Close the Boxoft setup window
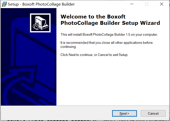The width and height of the screenshot is (170, 121). click(162, 4)
